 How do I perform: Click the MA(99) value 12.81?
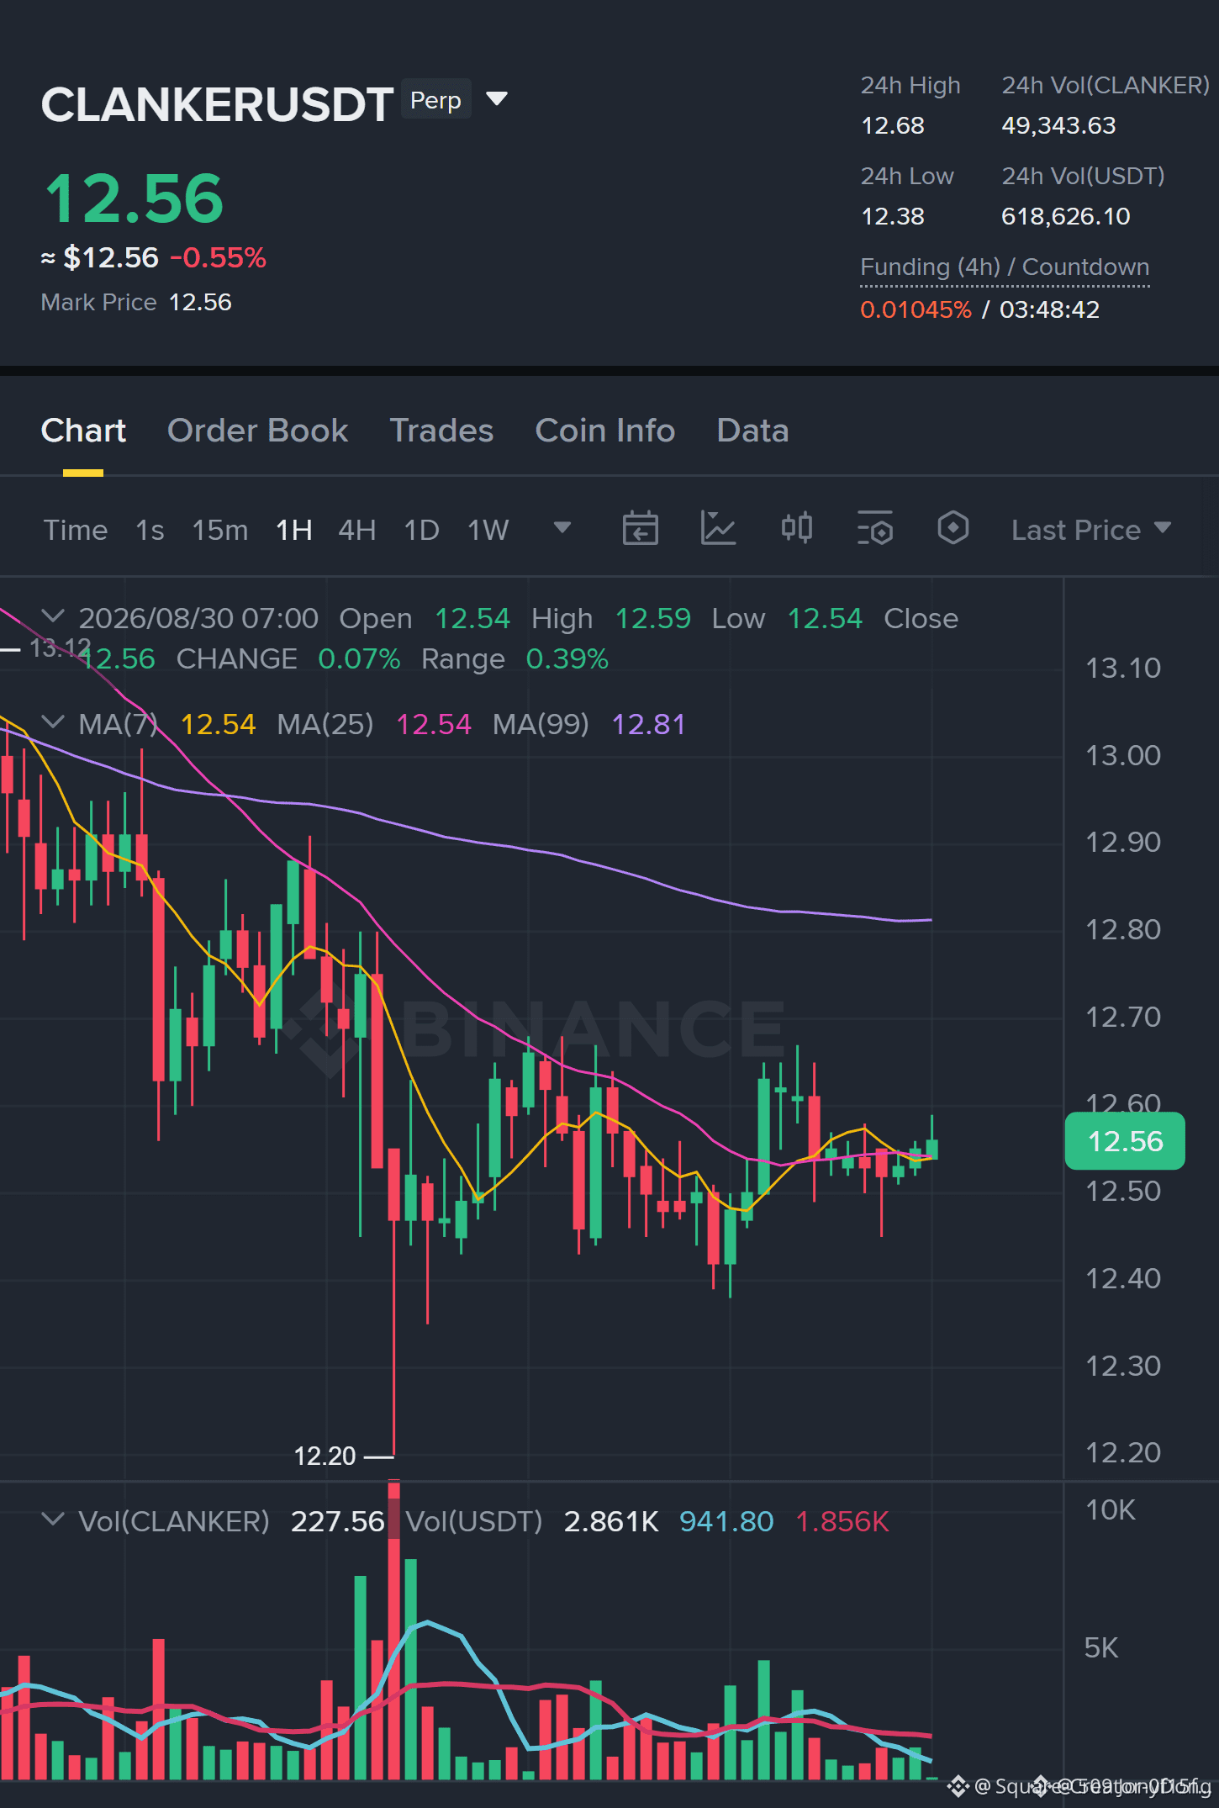(648, 724)
